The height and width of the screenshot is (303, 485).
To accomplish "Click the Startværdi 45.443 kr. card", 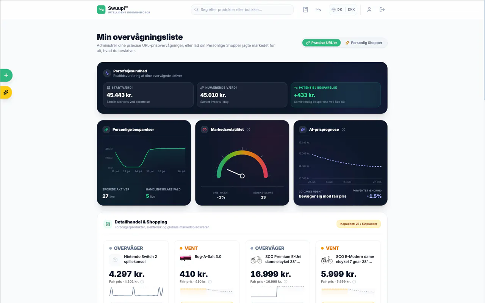I will click(x=149, y=95).
